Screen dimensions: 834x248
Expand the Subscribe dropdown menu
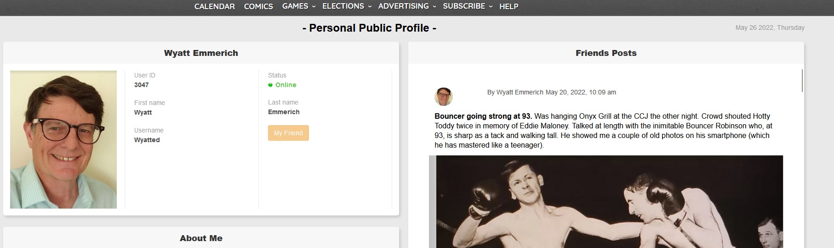[467, 6]
